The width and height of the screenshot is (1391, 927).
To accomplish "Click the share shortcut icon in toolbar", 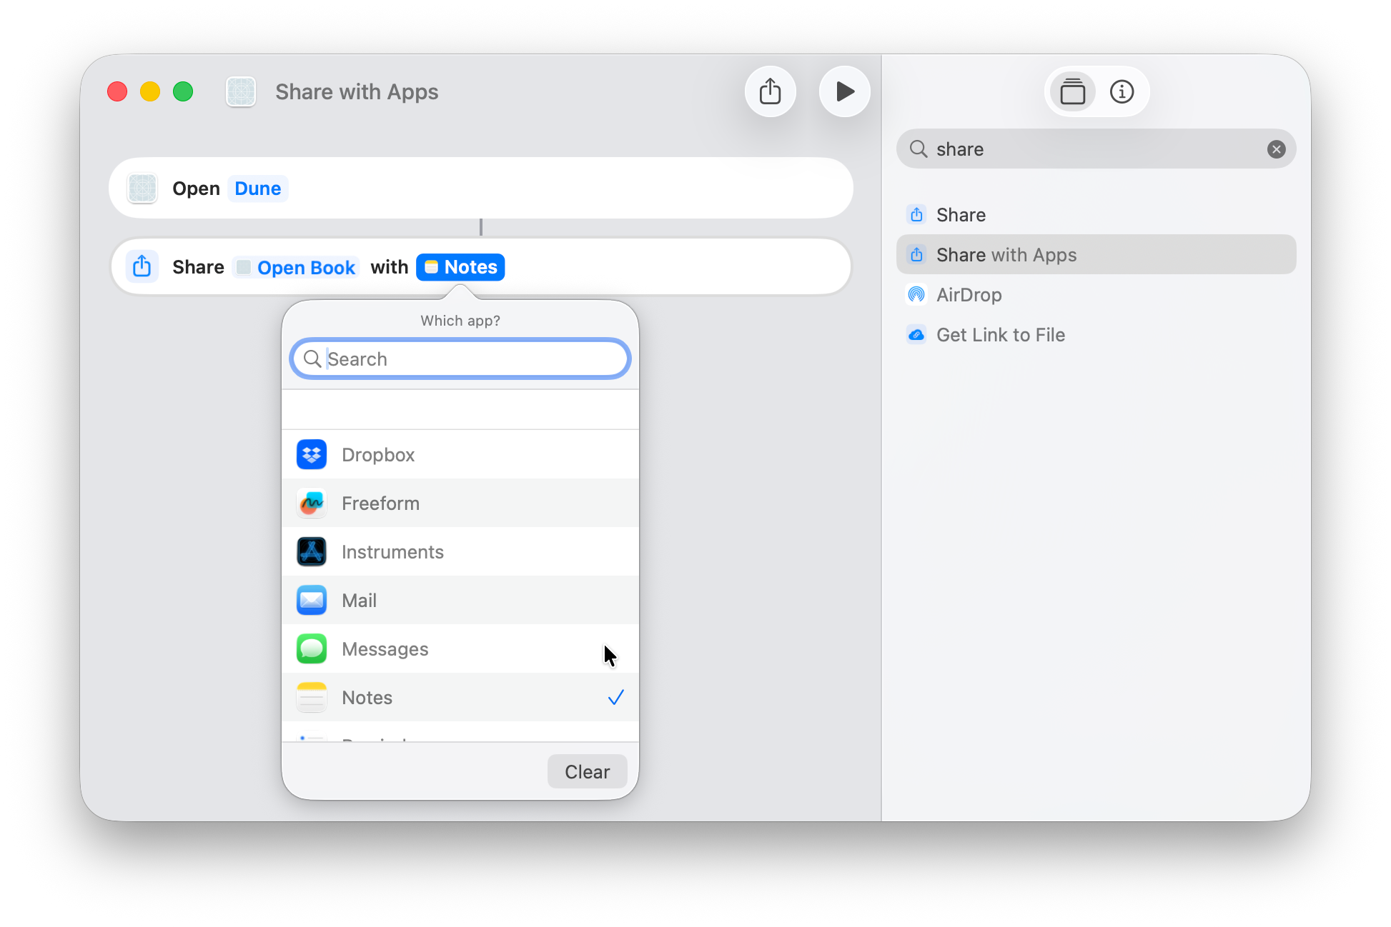I will click(770, 91).
